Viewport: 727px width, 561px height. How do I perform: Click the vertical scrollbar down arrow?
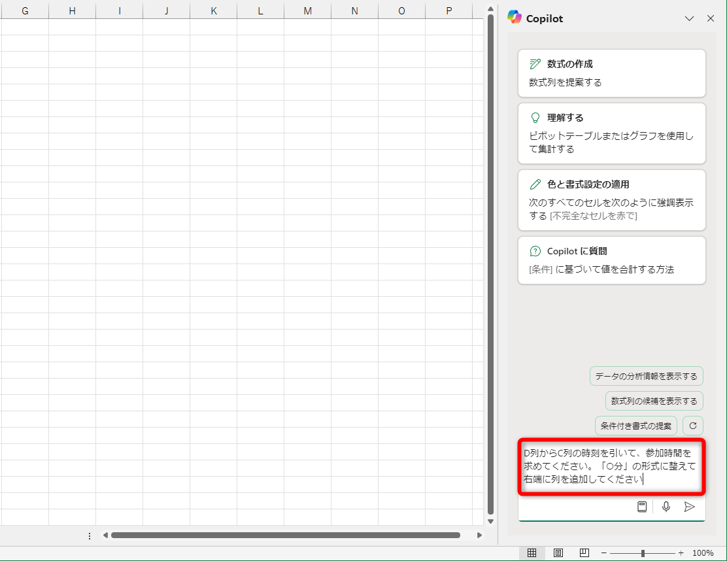(x=490, y=522)
